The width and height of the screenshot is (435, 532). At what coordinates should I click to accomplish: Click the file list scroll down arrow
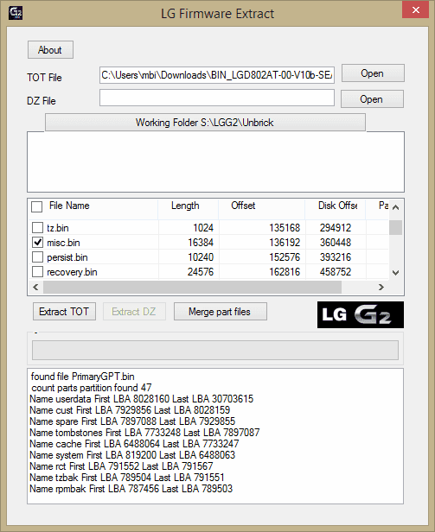(x=395, y=272)
